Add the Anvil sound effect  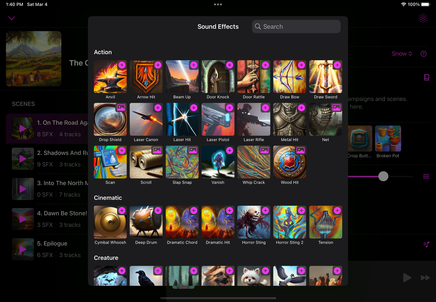pos(122,65)
